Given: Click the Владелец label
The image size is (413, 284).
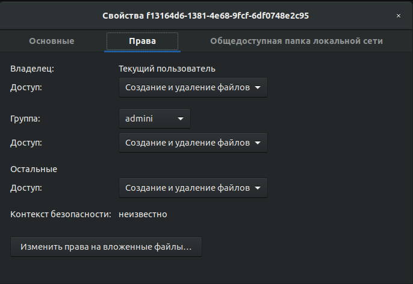Looking at the screenshot, I should click(32, 69).
